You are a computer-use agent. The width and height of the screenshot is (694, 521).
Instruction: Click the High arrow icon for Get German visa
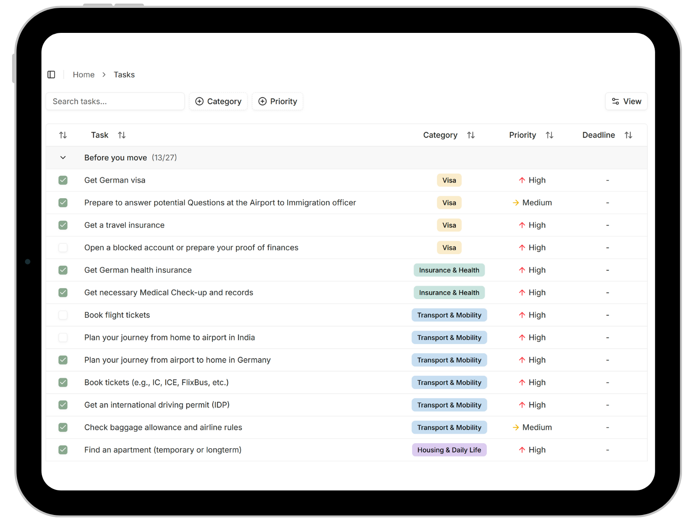pos(522,180)
